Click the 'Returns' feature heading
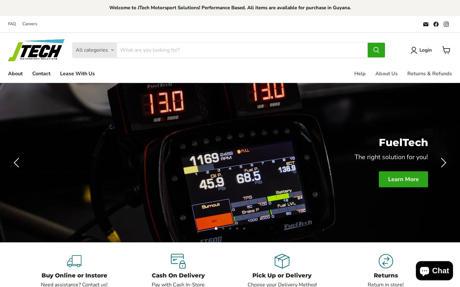This screenshot has height=287, width=460. pos(386,276)
